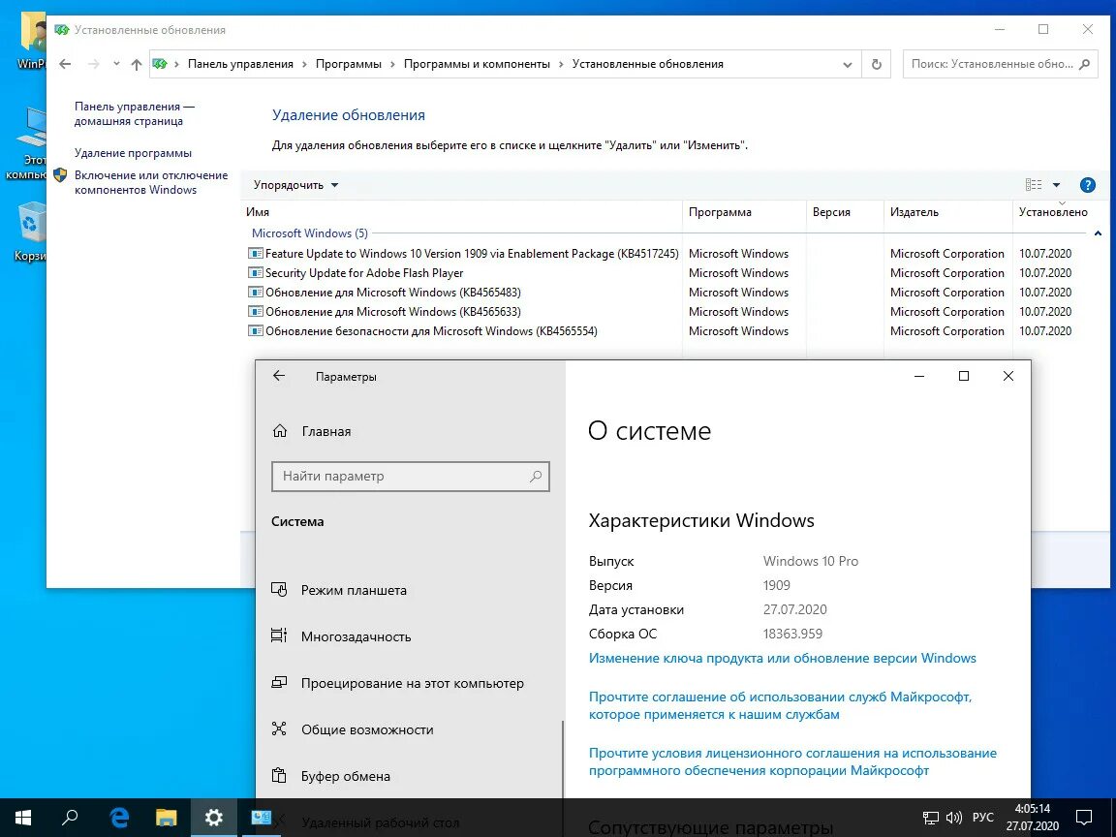This screenshot has height=837, width=1116.
Task: Click change product key or upgrade Windows link
Action: click(x=782, y=659)
